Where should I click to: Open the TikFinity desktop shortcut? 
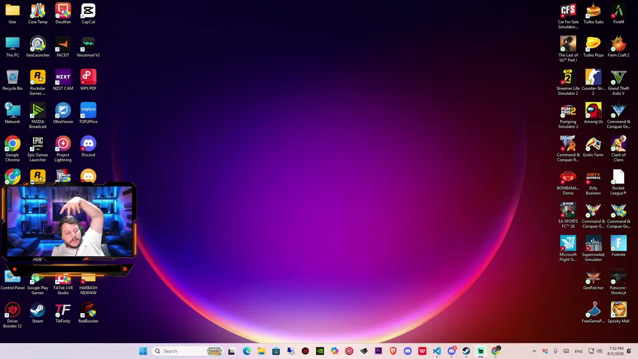(x=63, y=313)
